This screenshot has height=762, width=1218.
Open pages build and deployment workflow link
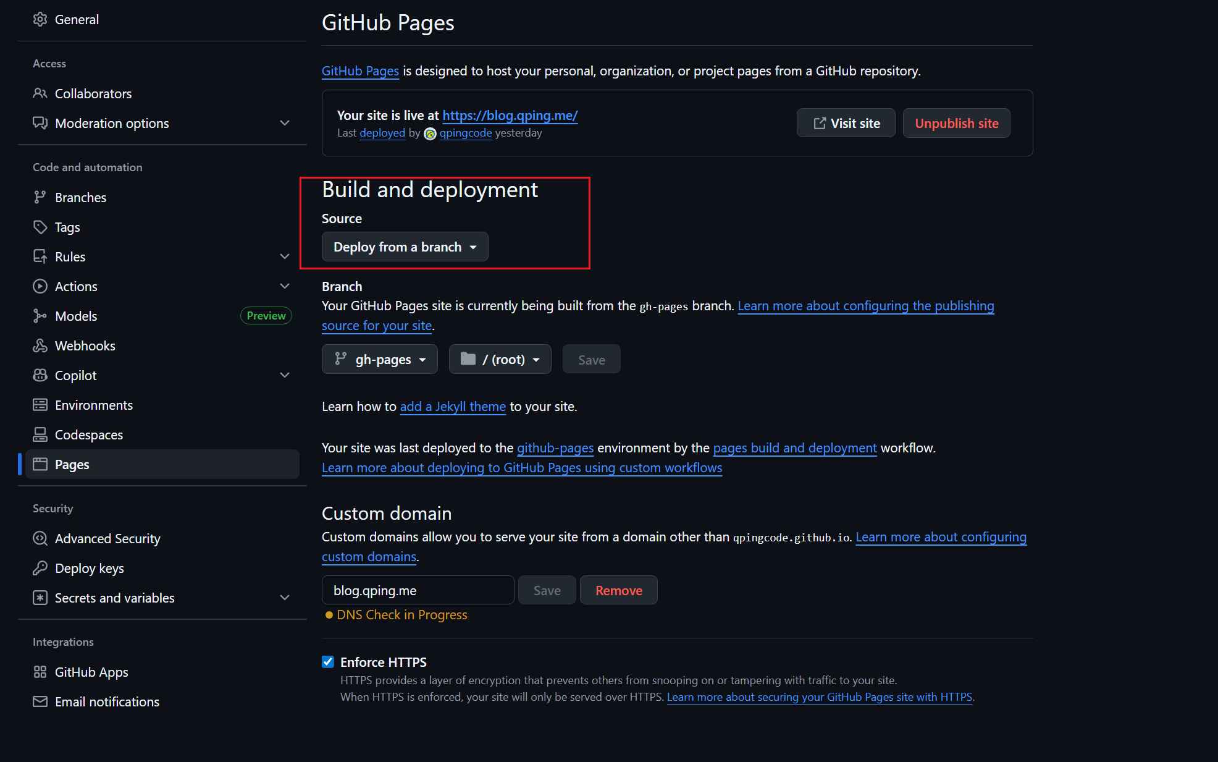[795, 448]
